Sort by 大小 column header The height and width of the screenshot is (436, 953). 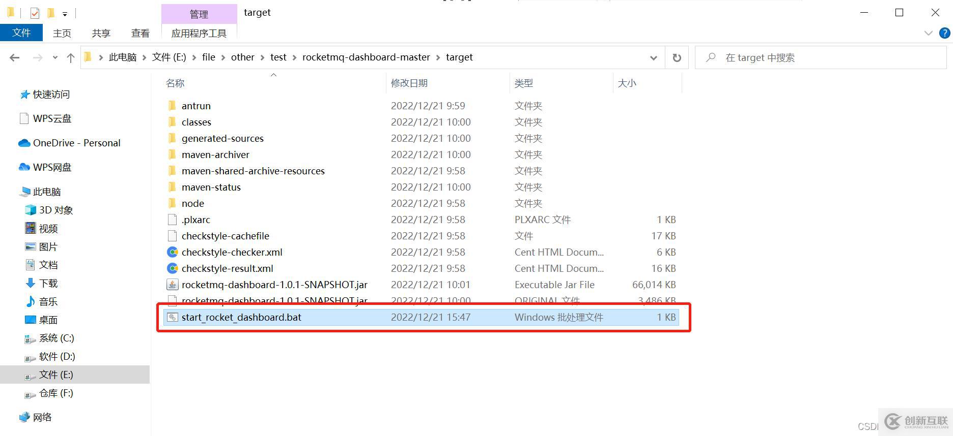627,83
